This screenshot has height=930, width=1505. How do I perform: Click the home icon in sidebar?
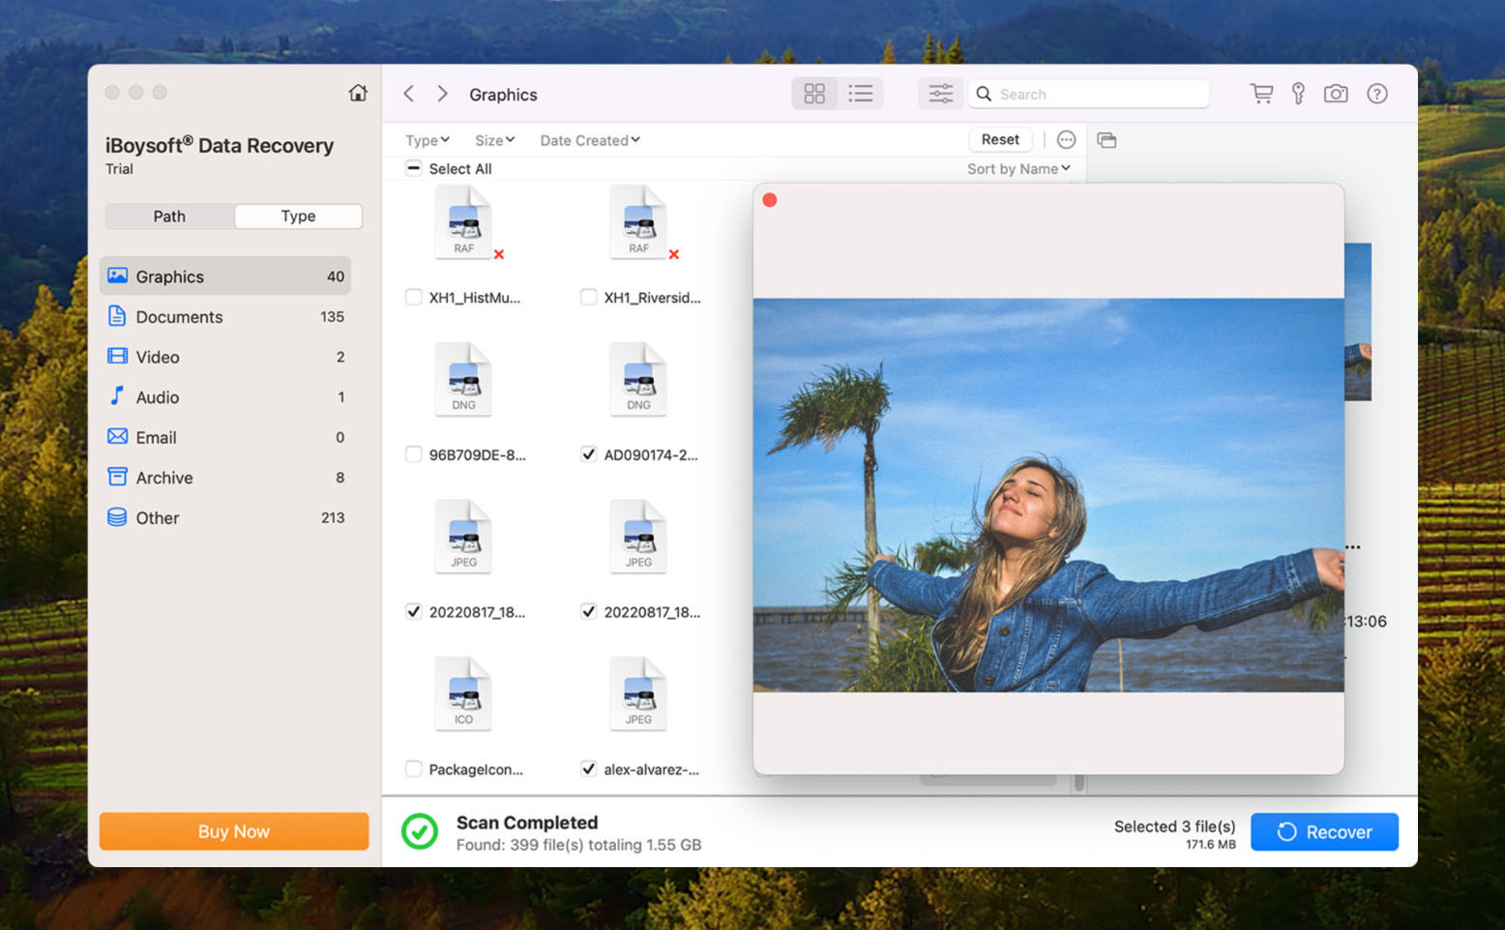coord(357,92)
